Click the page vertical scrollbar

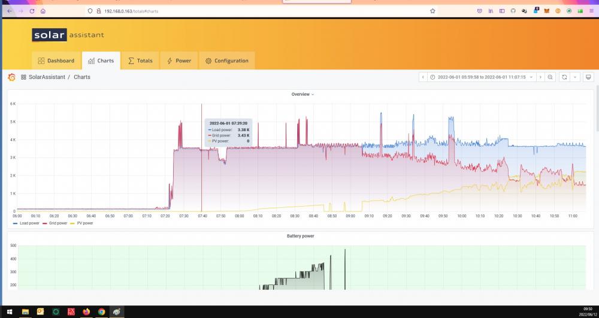point(597,109)
